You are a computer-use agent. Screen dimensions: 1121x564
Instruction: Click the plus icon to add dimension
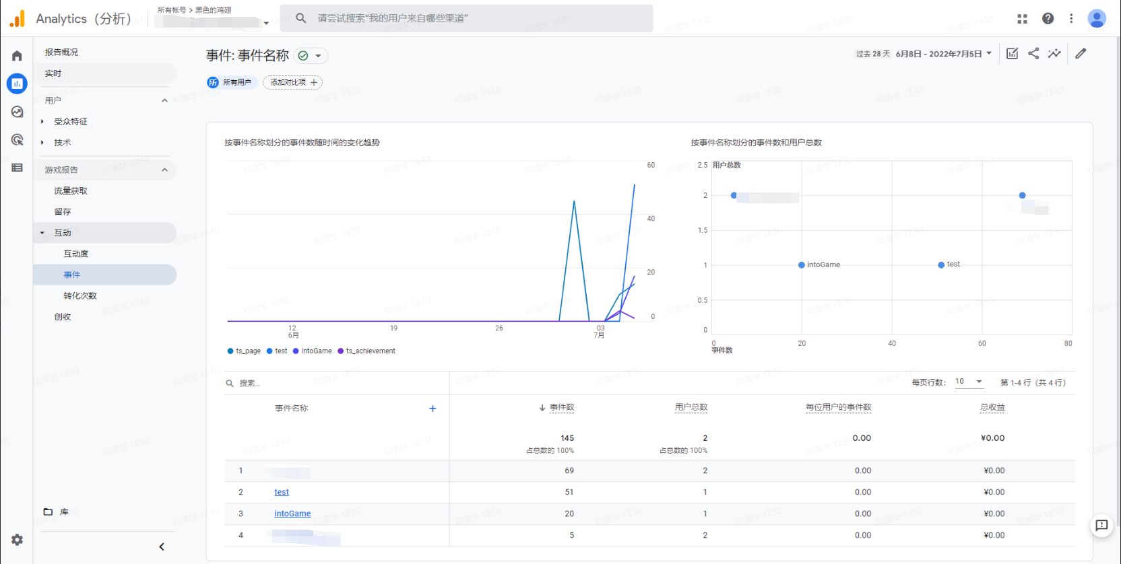(433, 409)
